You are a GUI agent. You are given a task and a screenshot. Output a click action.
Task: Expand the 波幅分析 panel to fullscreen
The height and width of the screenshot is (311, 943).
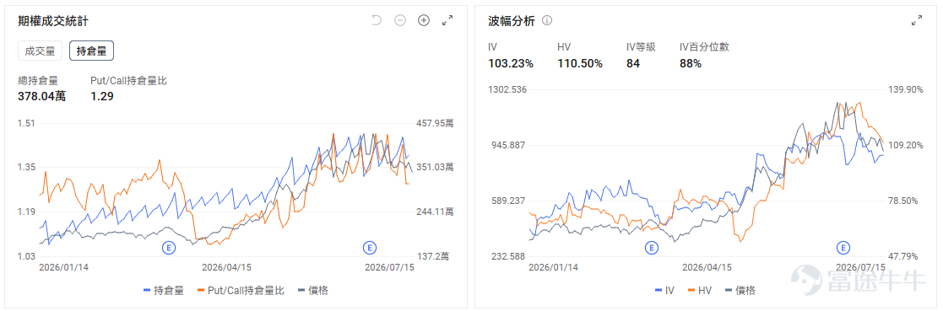(917, 20)
